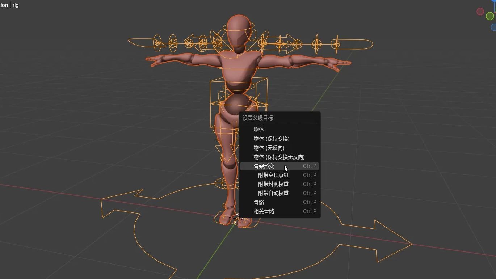The width and height of the screenshot is (496, 279).
Task: Click the red X axis on navigation gizmo
Action: [480, 12]
